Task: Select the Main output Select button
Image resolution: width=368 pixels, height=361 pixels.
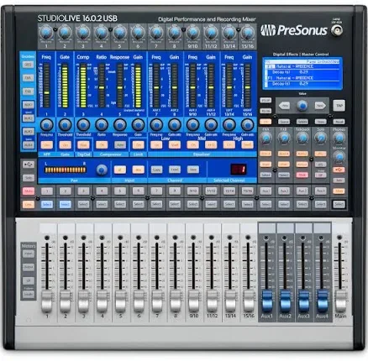Action: (x=339, y=205)
